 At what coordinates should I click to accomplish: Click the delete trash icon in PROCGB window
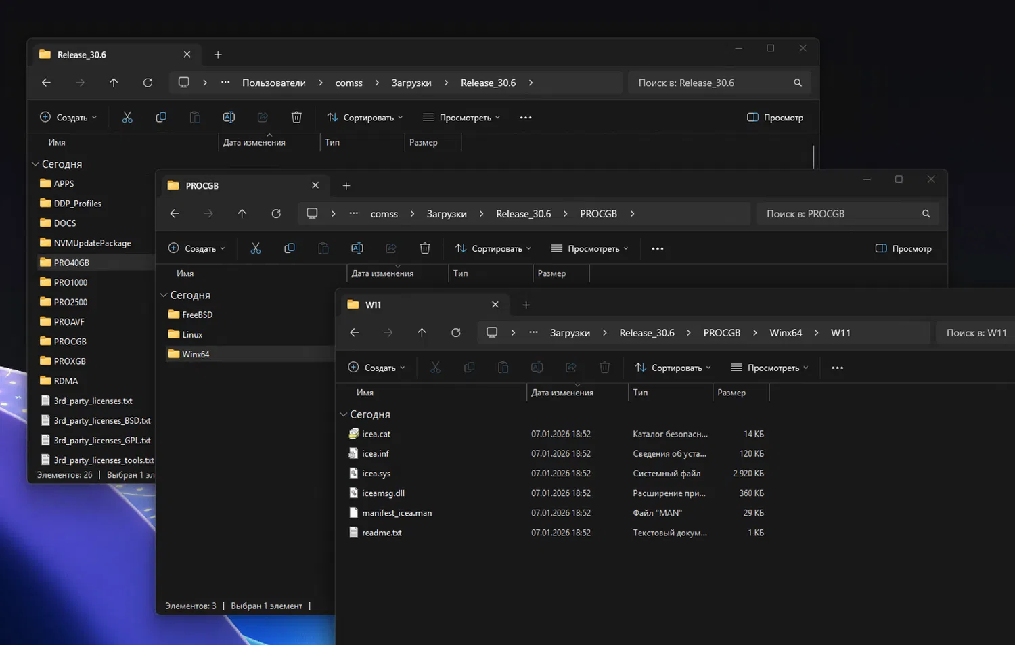425,248
